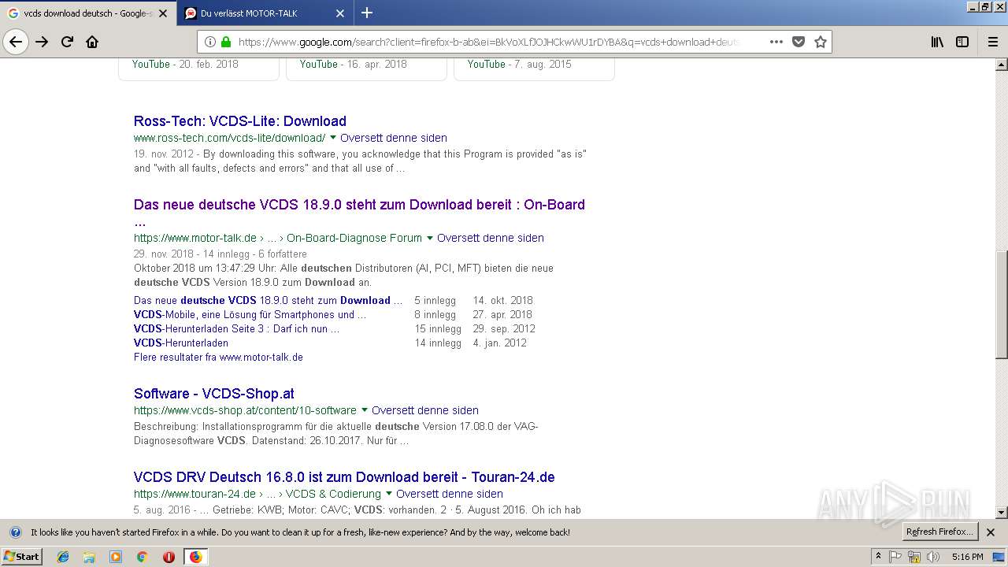This screenshot has width=1008, height=567.
Task: Open VCDS DRV Deutsch 16.8.0 Touran-24 result
Action: pyautogui.click(x=344, y=477)
